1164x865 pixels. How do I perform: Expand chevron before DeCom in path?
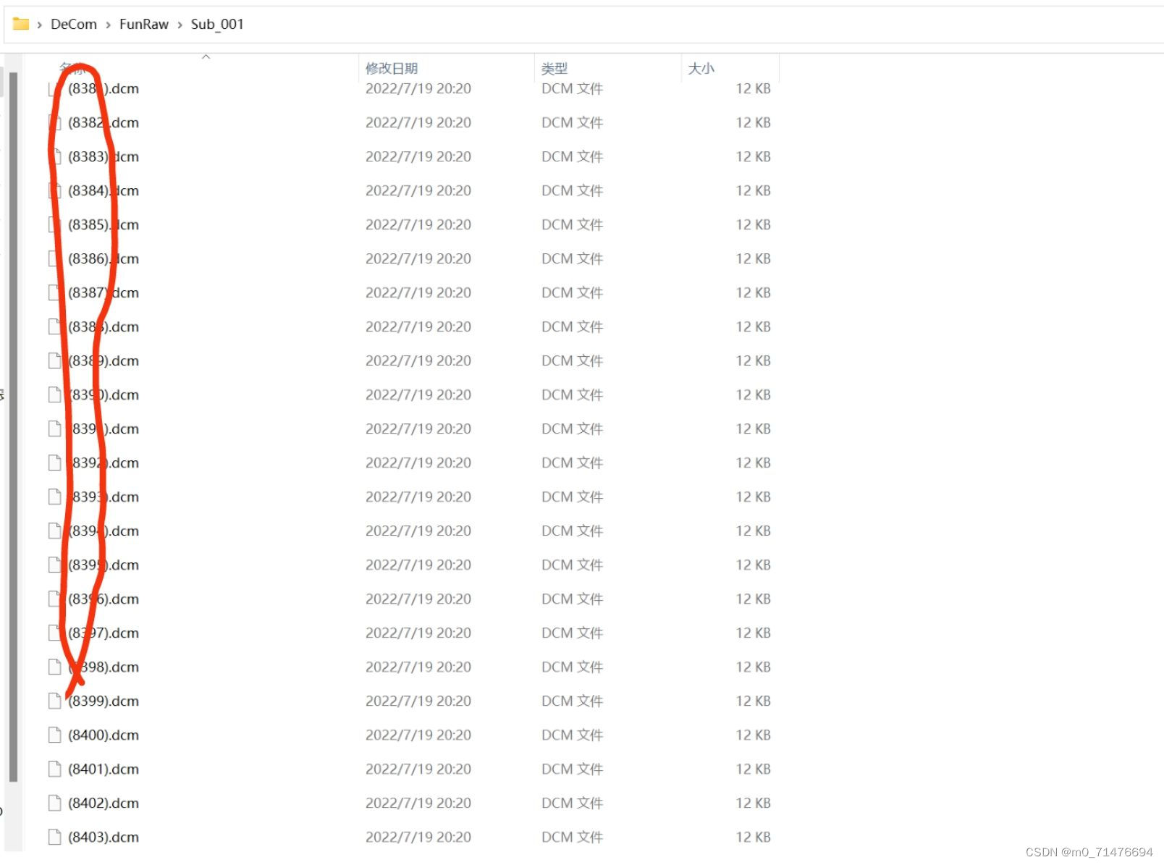(39, 25)
